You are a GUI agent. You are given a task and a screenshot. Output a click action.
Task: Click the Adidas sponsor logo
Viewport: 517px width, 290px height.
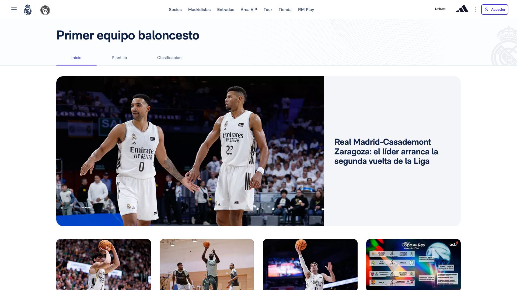(462, 9)
